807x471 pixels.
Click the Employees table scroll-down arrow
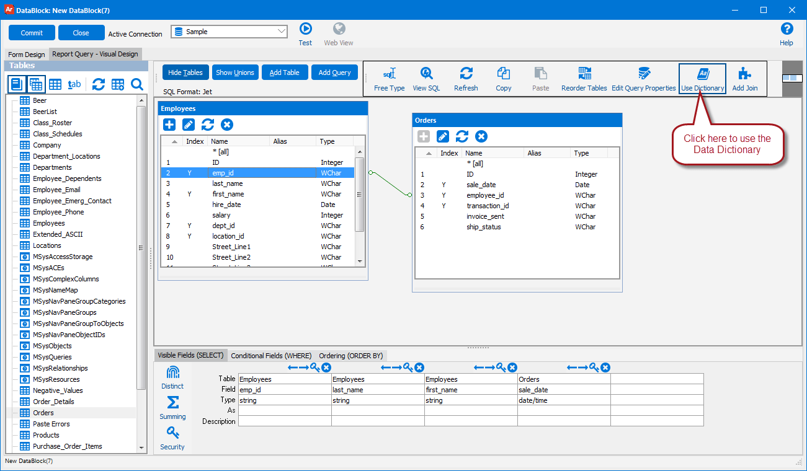360,262
